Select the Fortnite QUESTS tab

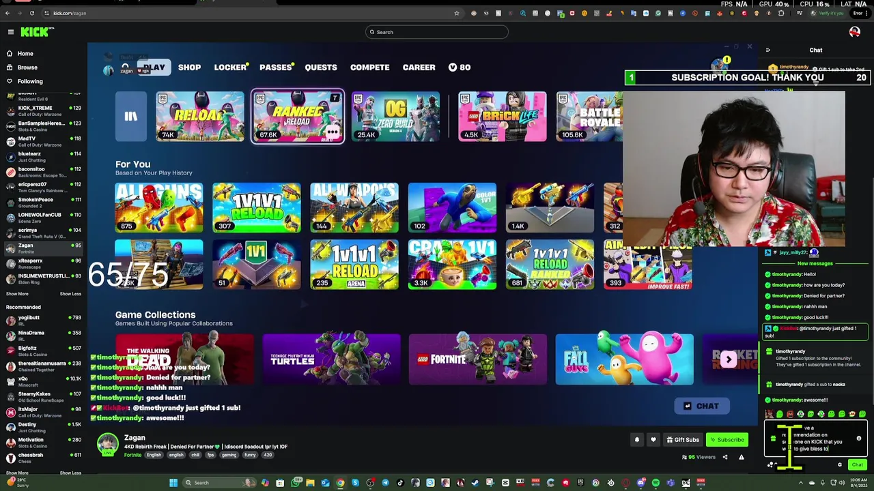321,68
